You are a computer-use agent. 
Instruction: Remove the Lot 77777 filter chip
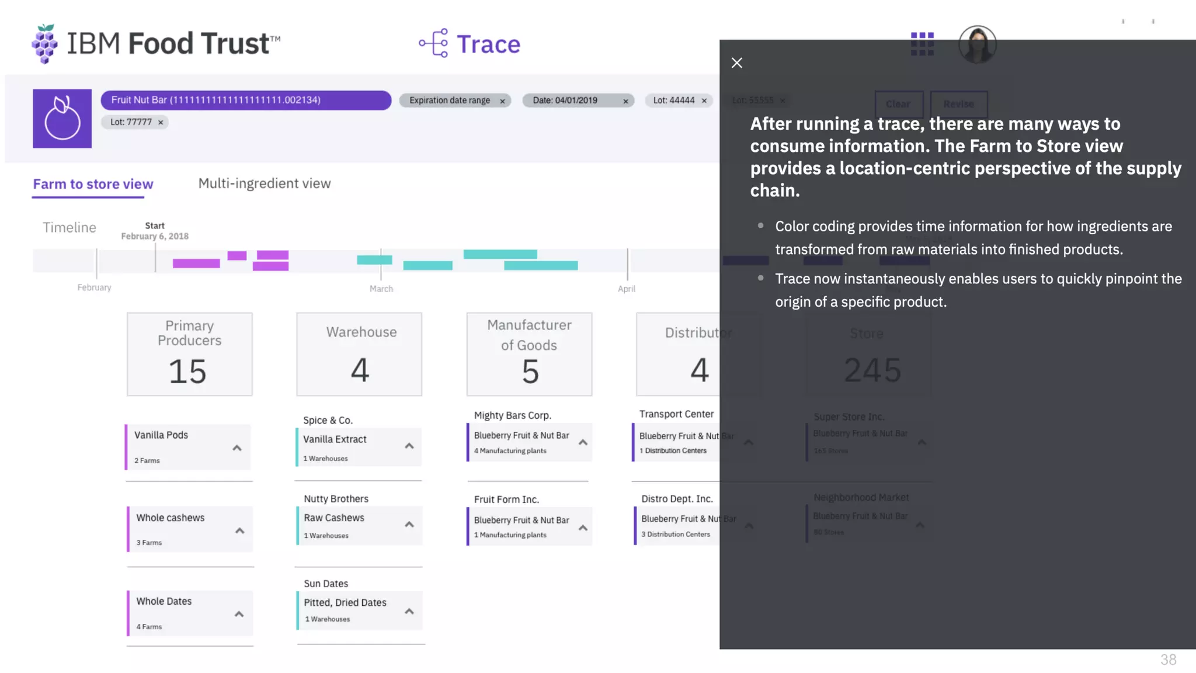coord(161,122)
